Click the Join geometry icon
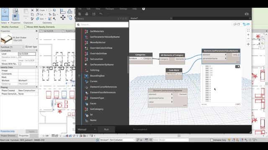This screenshot has height=150, width=268. tap(37, 19)
